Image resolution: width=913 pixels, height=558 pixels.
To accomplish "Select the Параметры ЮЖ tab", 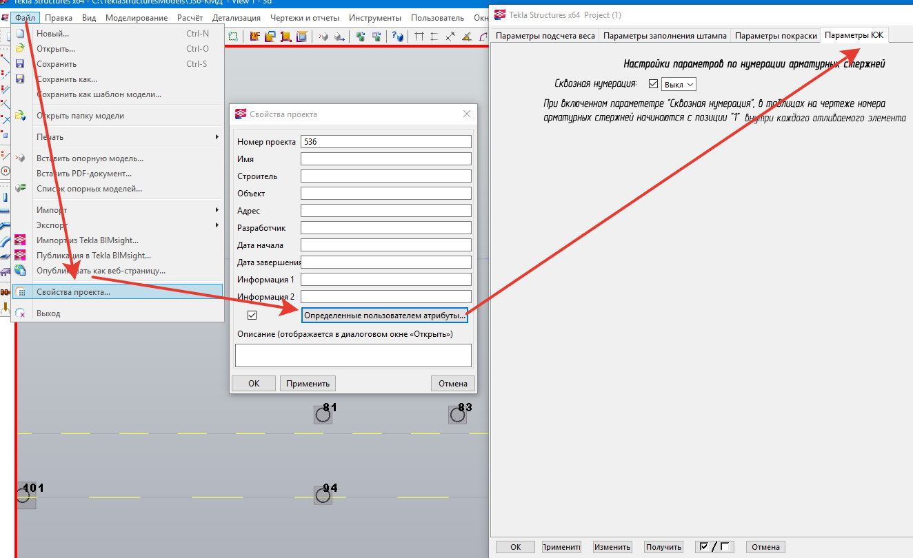I will click(854, 35).
